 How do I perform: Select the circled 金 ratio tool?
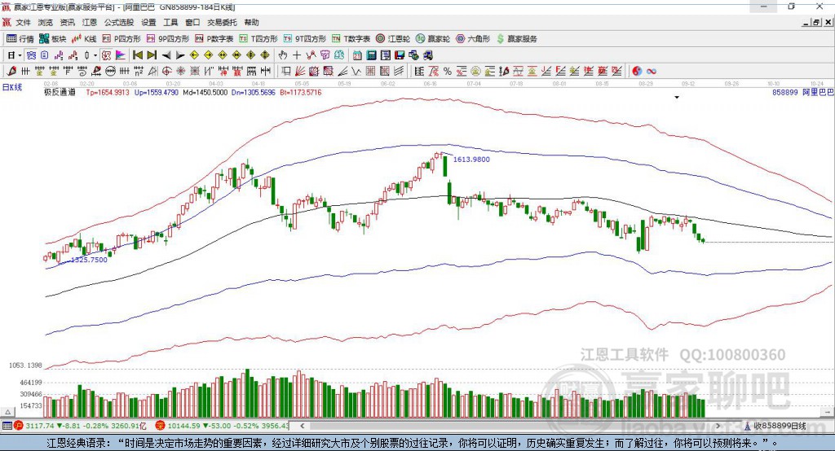(476, 71)
